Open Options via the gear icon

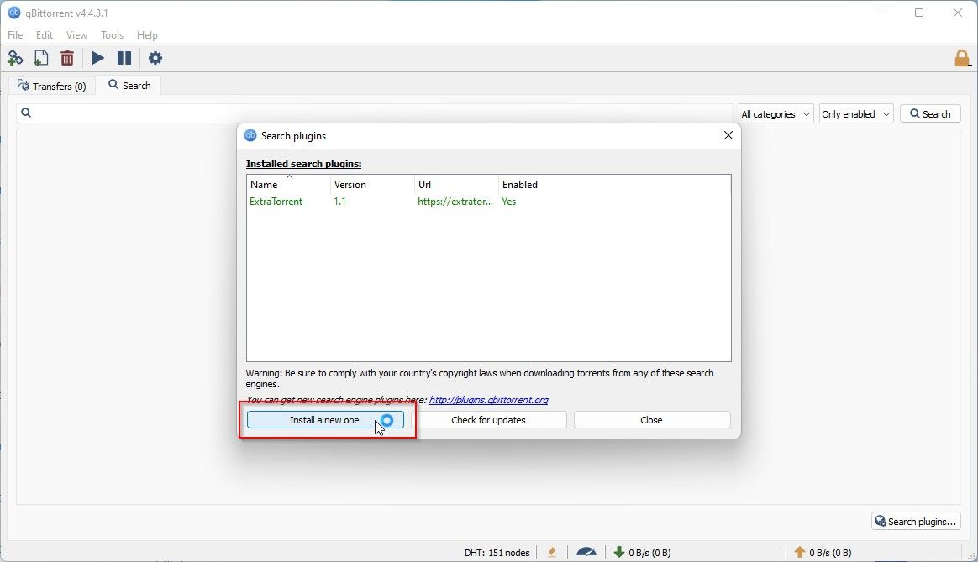(155, 59)
